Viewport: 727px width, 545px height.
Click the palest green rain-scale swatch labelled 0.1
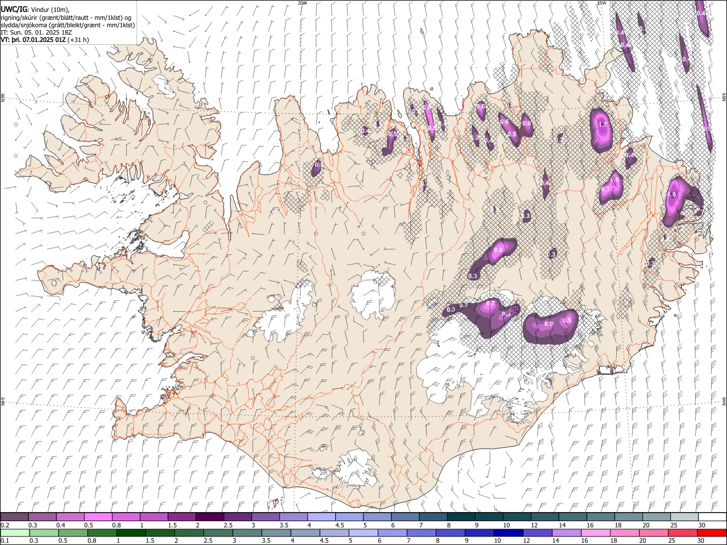pyautogui.click(x=15, y=533)
